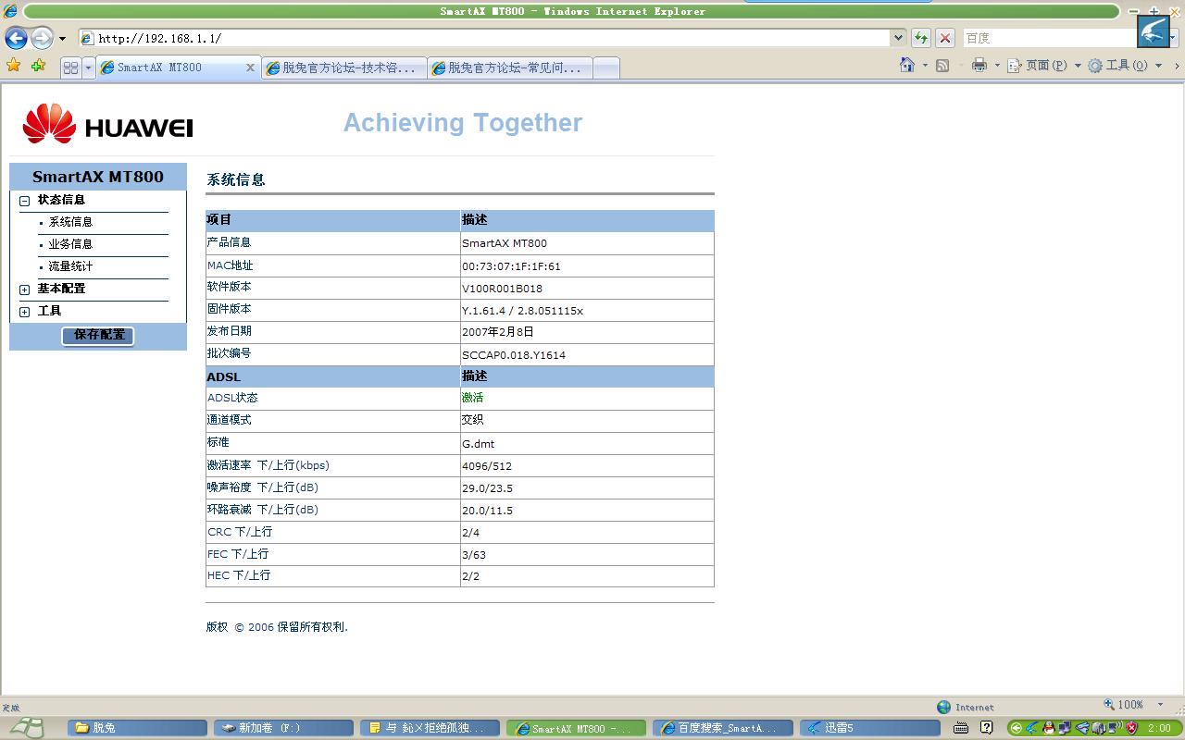The image size is (1185, 740).
Task: Open the 流量统计 page link
Action: [x=70, y=266]
